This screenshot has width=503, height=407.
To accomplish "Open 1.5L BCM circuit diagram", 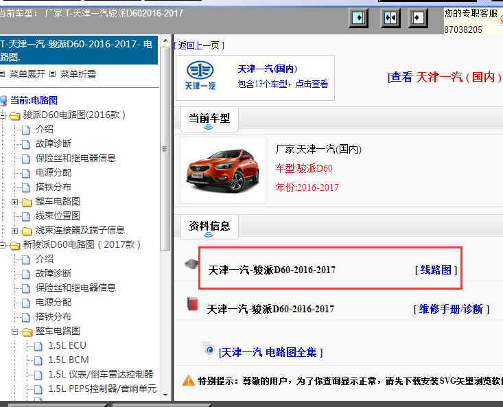I will (x=69, y=360).
